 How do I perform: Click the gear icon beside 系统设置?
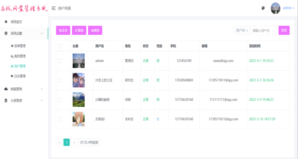point(6,33)
